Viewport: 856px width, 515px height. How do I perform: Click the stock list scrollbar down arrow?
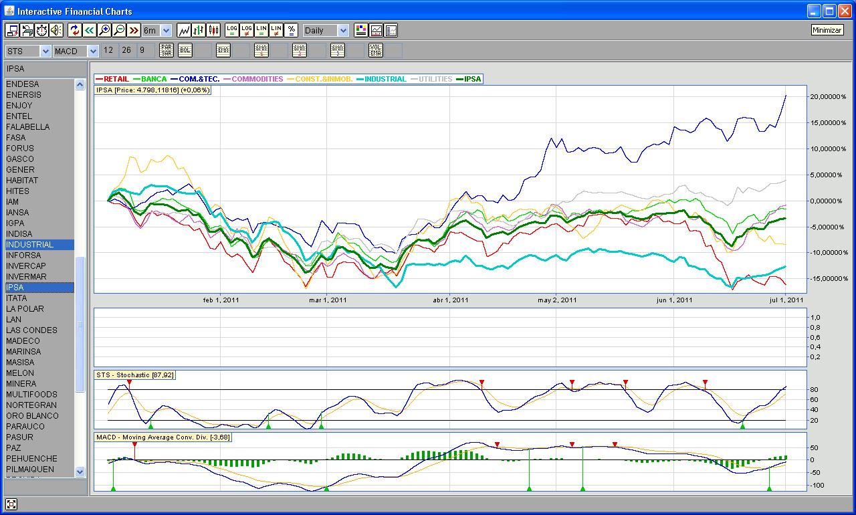(x=80, y=472)
